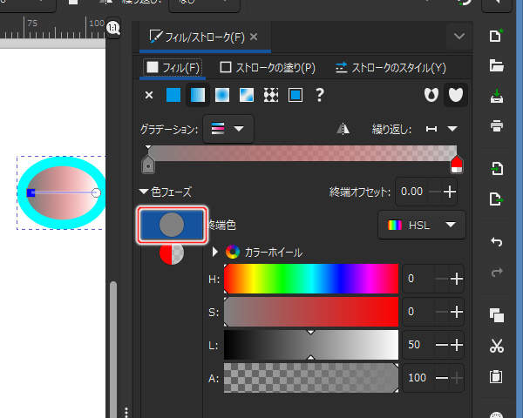
Task: Select the red half-transparent stop swatch
Action: pyautogui.click(x=172, y=253)
